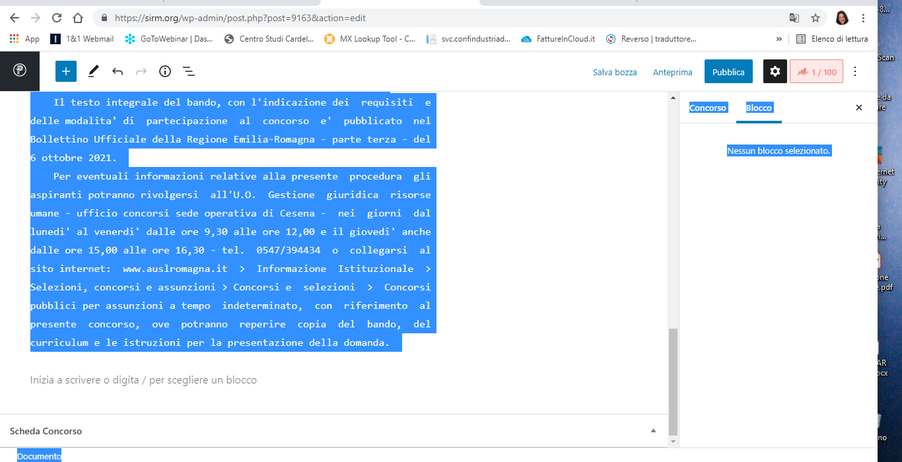902x462 pixels.
Task: Click the WordPress block inserter plus button
Action: pos(66,71)
